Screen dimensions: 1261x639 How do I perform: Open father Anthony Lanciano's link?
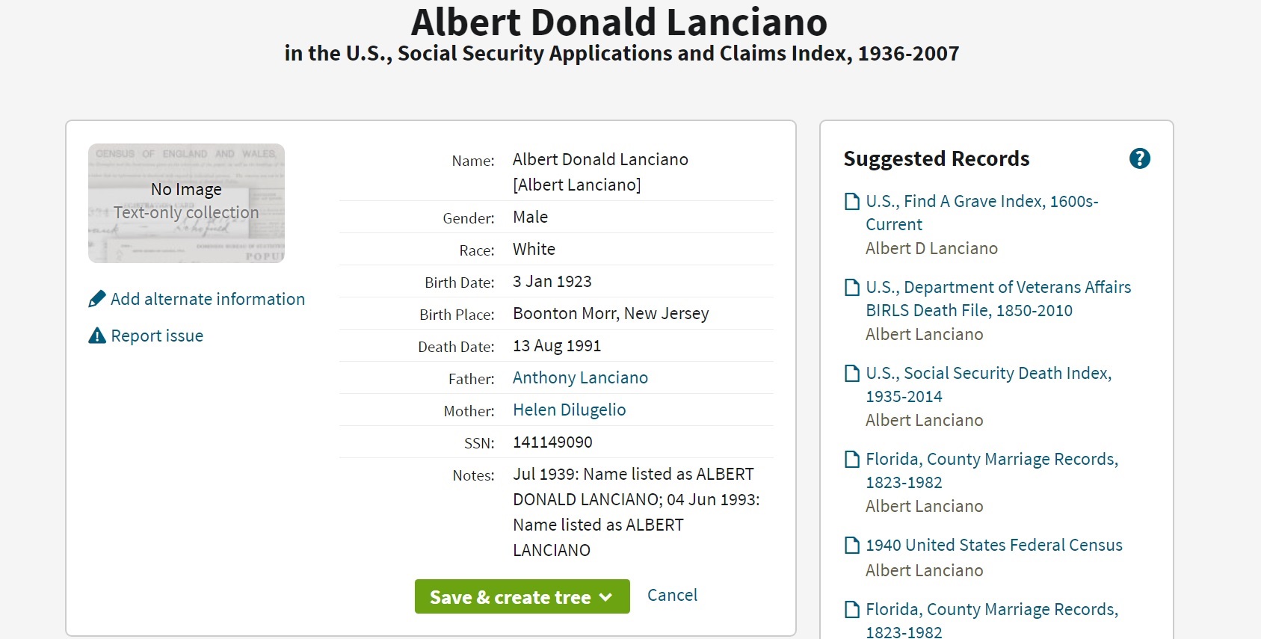[x=580, y=378]
